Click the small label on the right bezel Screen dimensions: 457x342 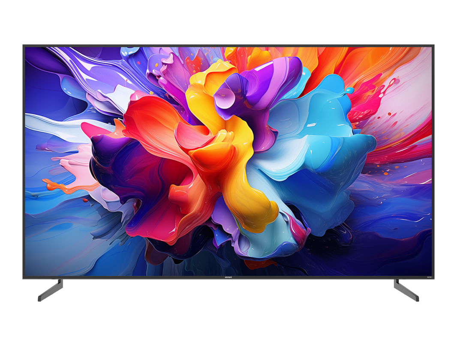(x=430, y=277)
